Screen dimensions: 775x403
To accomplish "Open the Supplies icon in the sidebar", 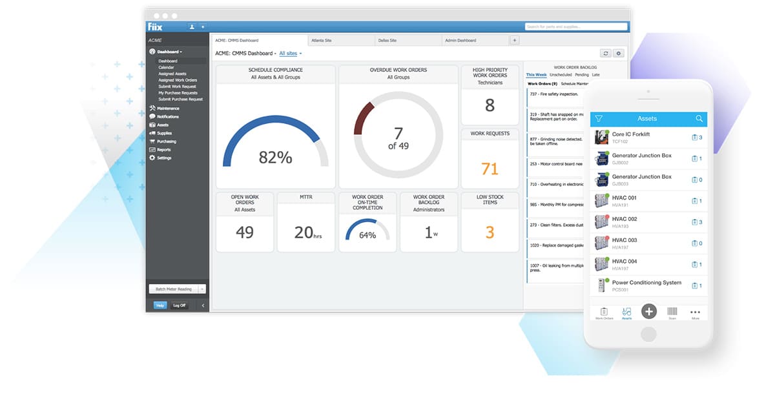I will [152, 133].
